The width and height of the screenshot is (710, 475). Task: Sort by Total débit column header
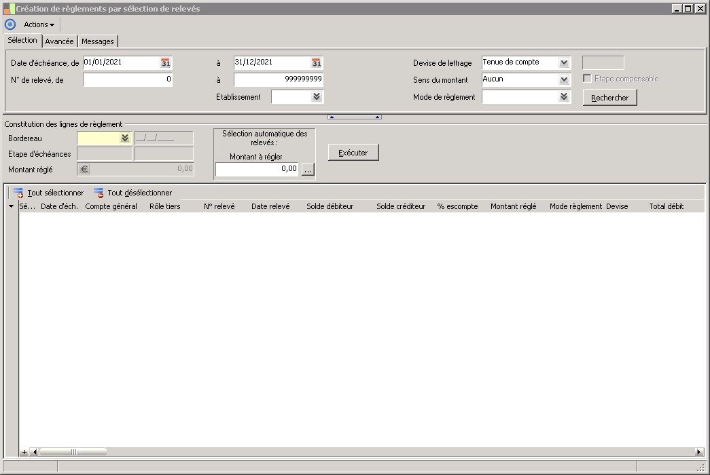coord(666,206)
